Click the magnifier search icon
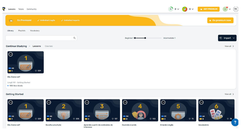The width and height of the screenshot is (241, 135). pos(74,38)
